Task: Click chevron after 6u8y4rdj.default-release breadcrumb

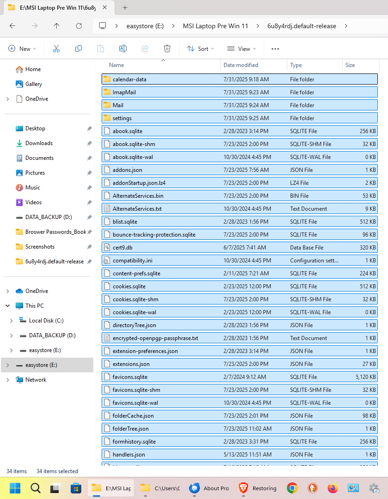Action: [x=346, y=26]
